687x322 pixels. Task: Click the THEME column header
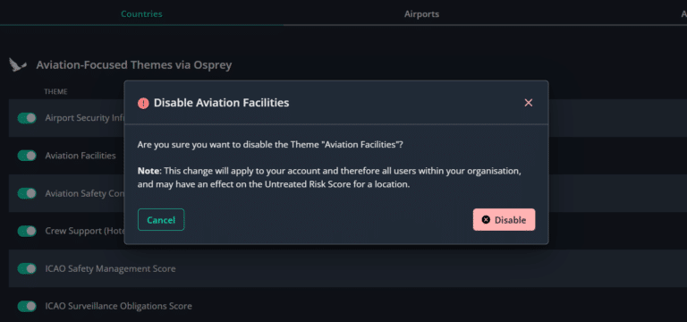point(55,91)
